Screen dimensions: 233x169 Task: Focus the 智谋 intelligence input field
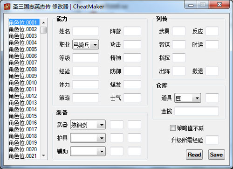[x=179, y=45]
